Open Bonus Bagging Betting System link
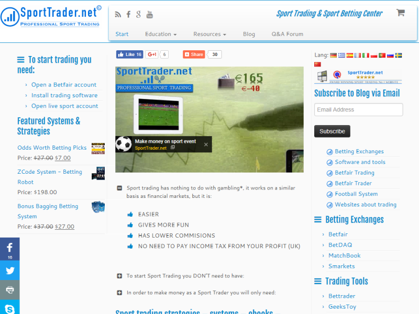Image resolution: width=419 pixels, height=314 pixels. [x=48, y=211]
